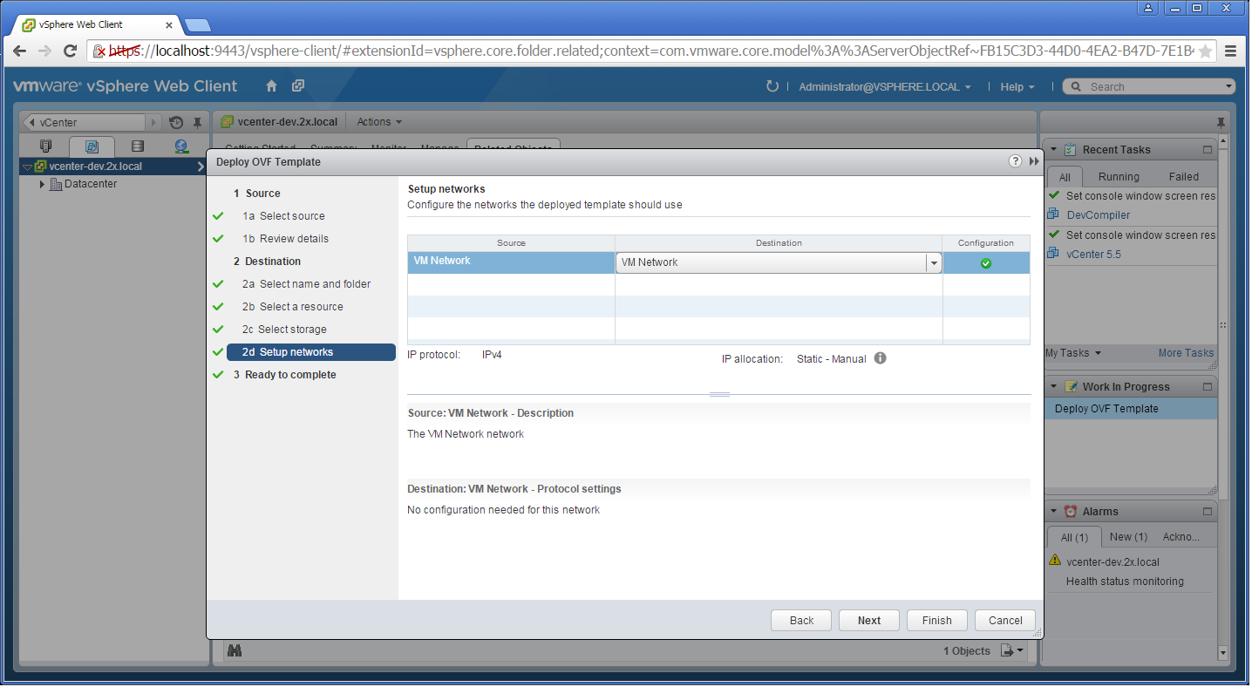
Task: Click the double-arrow minimize icon of the dialog
Action: click(x=1034, y=161)
